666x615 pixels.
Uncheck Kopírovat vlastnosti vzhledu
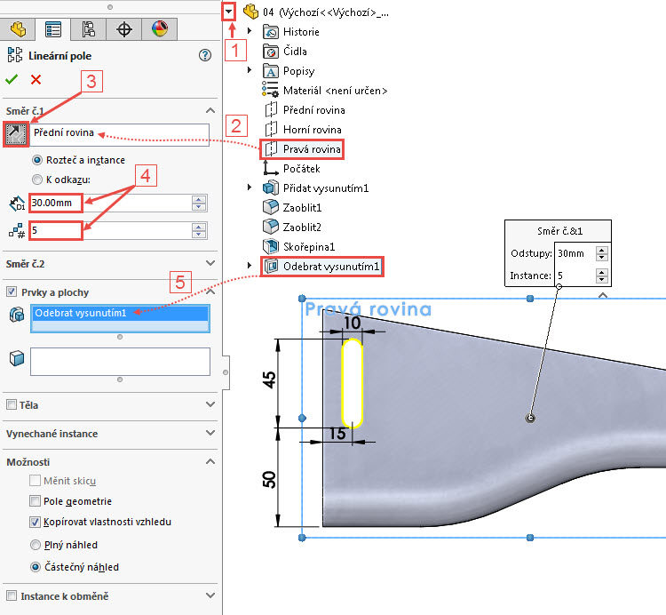pyautogui.click(x=35, y=522)
